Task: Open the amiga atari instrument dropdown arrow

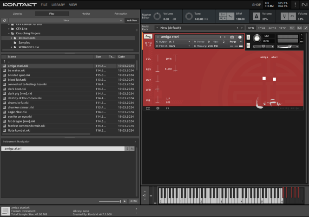Action: pos(158,37)
